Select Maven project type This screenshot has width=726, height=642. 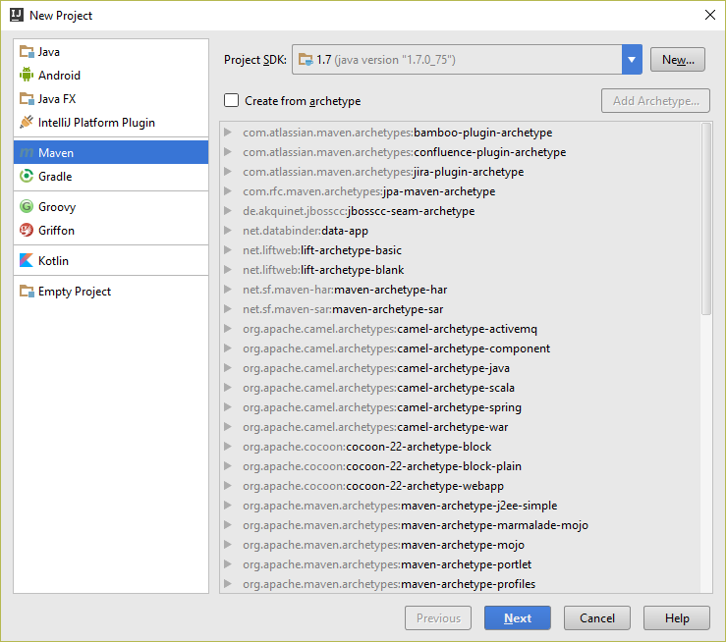tap(111, 152)
